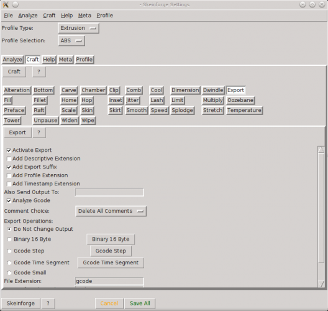The width and height of the screenshot is (328, 311).
Task: Open the Inset plugin tab
Action: coord(116,100)
